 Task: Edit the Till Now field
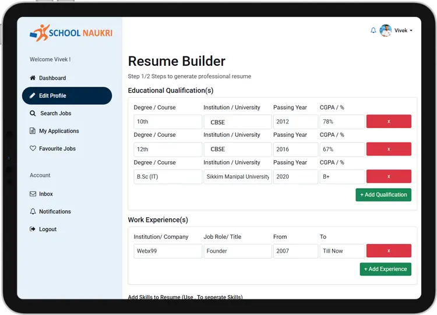(x=342, y=251)
